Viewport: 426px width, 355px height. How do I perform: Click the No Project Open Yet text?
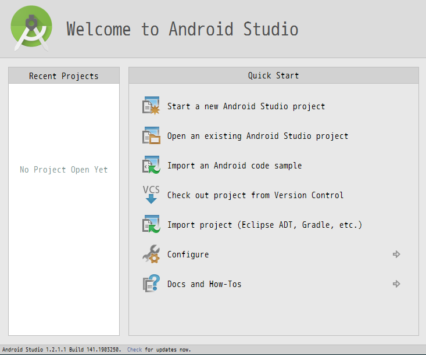tap(63, 170)
